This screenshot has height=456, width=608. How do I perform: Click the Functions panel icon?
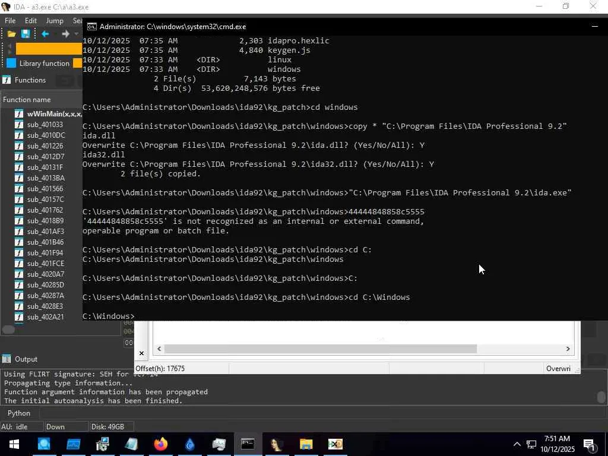click(x=6, y=80)
